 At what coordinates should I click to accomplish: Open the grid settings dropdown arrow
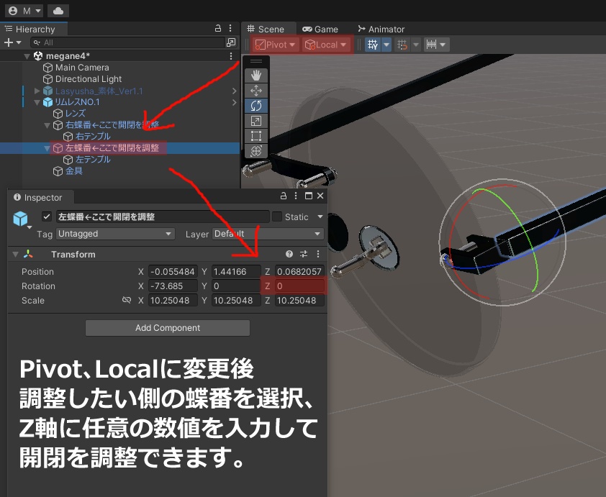tap(386, 45)
